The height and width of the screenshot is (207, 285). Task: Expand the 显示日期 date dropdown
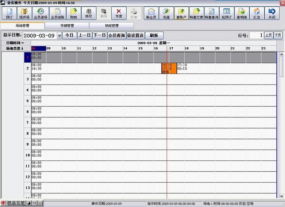(x=59, y=36)
